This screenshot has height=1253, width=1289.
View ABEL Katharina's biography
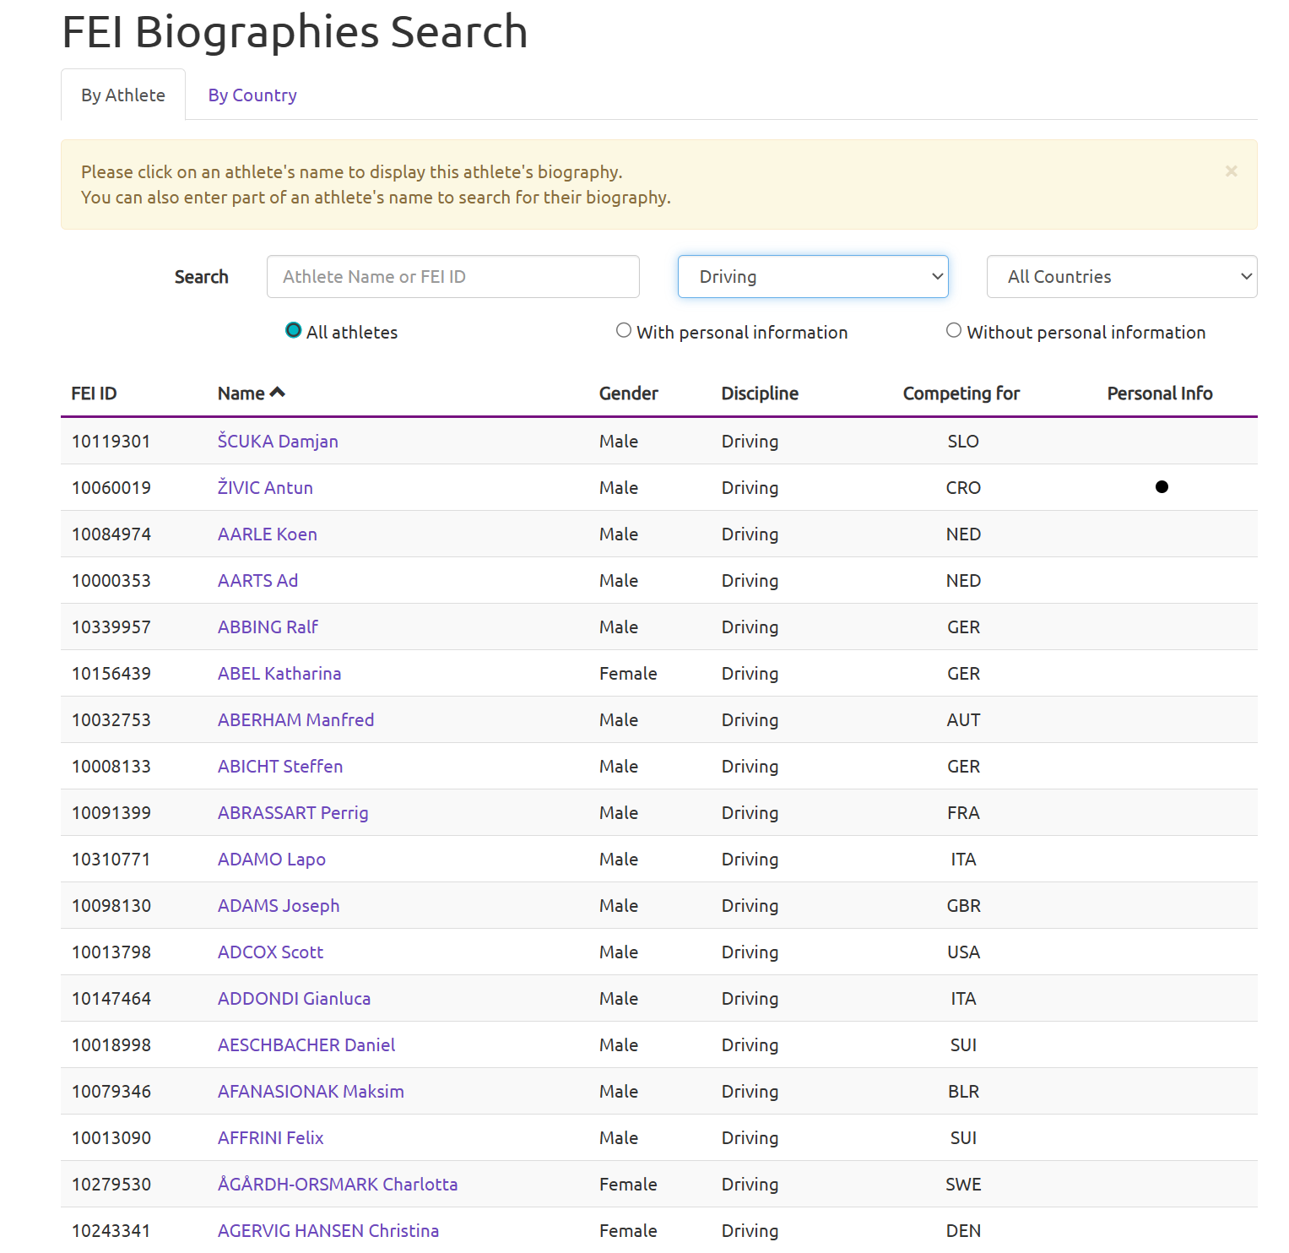click(x=279, y=674)
